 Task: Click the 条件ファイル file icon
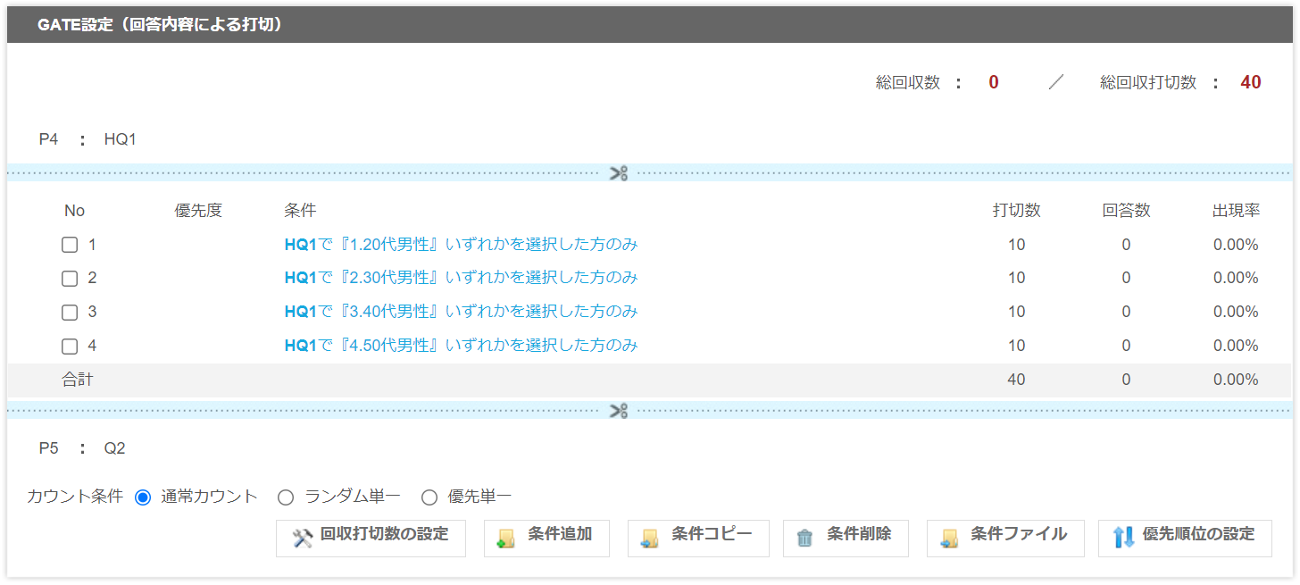click(x=949, y=538)
